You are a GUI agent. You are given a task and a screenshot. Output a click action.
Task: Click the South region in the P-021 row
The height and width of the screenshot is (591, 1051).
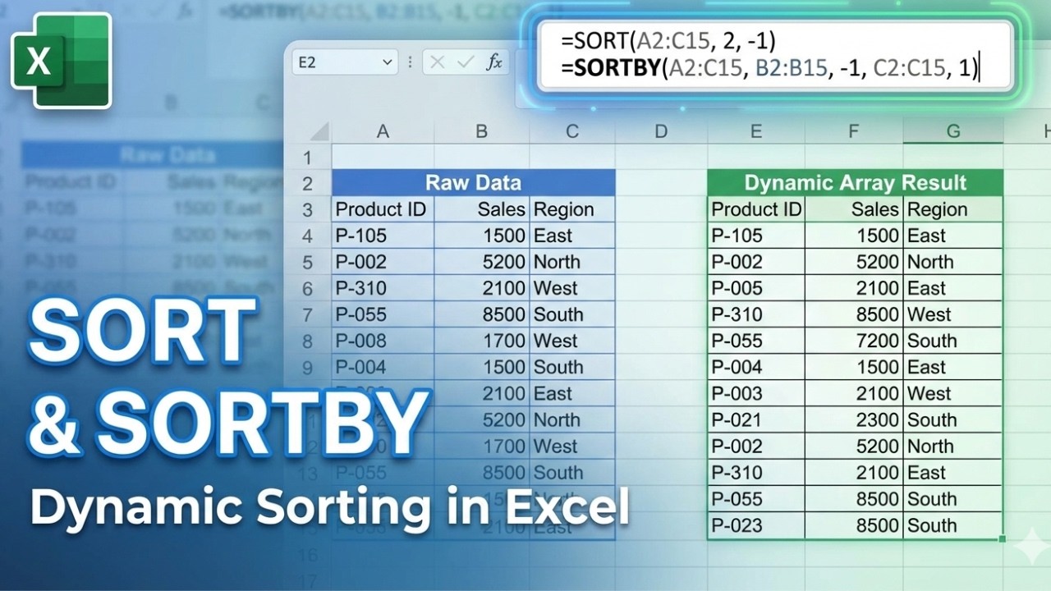coord(953,419)
